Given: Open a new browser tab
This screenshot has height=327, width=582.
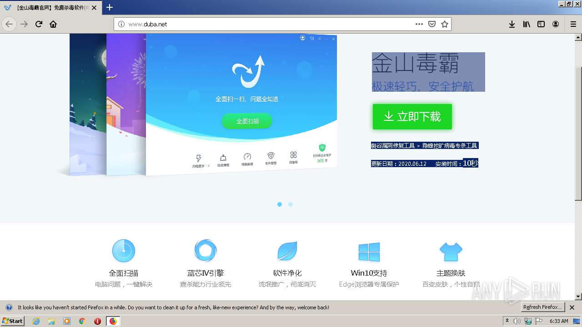Looking at the screenshot, I should [110, 7].
